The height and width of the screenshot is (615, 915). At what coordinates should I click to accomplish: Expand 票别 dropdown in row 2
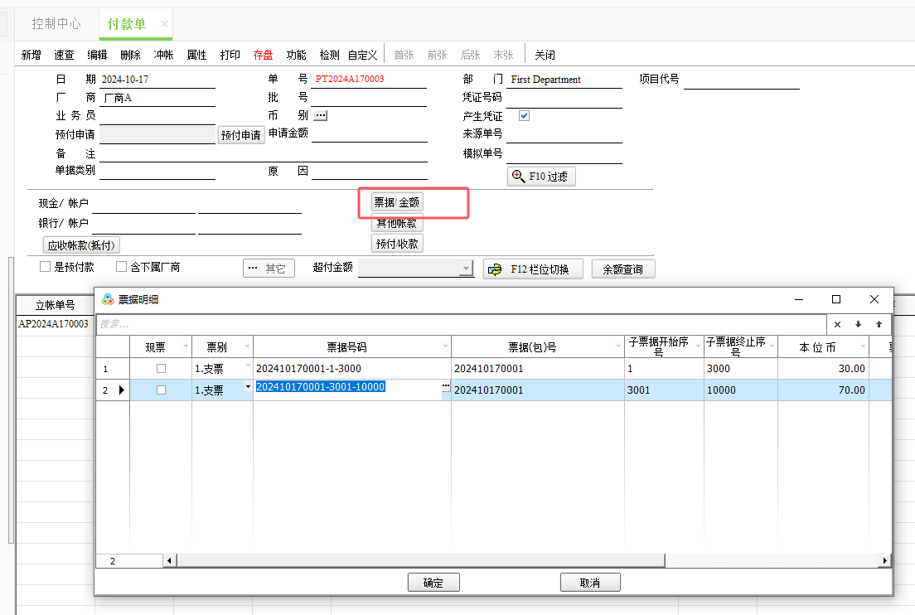click(247, 387)
